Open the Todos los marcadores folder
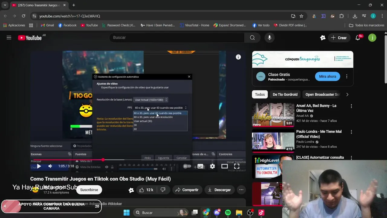This screenshot has height=218, width=387. (x=366, y=25)
